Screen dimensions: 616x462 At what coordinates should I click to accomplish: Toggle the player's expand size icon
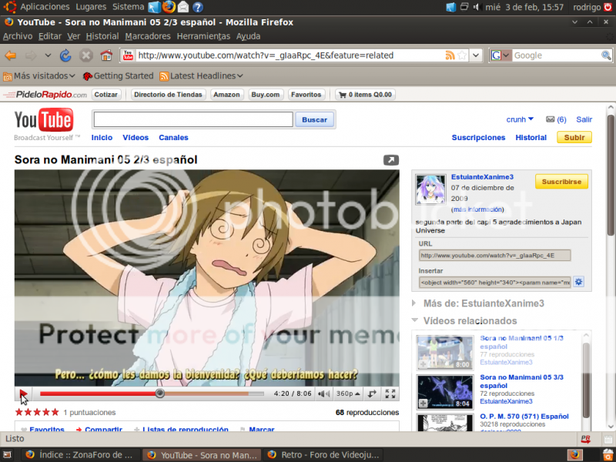372,393
